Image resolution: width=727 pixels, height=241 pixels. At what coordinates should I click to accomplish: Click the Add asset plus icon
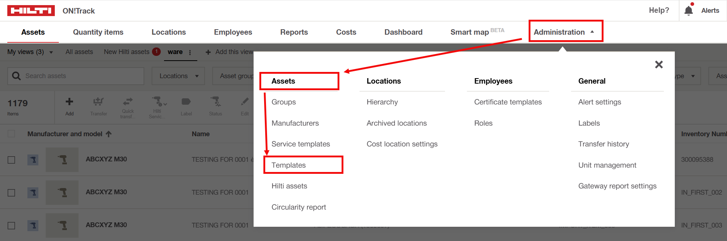(x=69, y=102)
